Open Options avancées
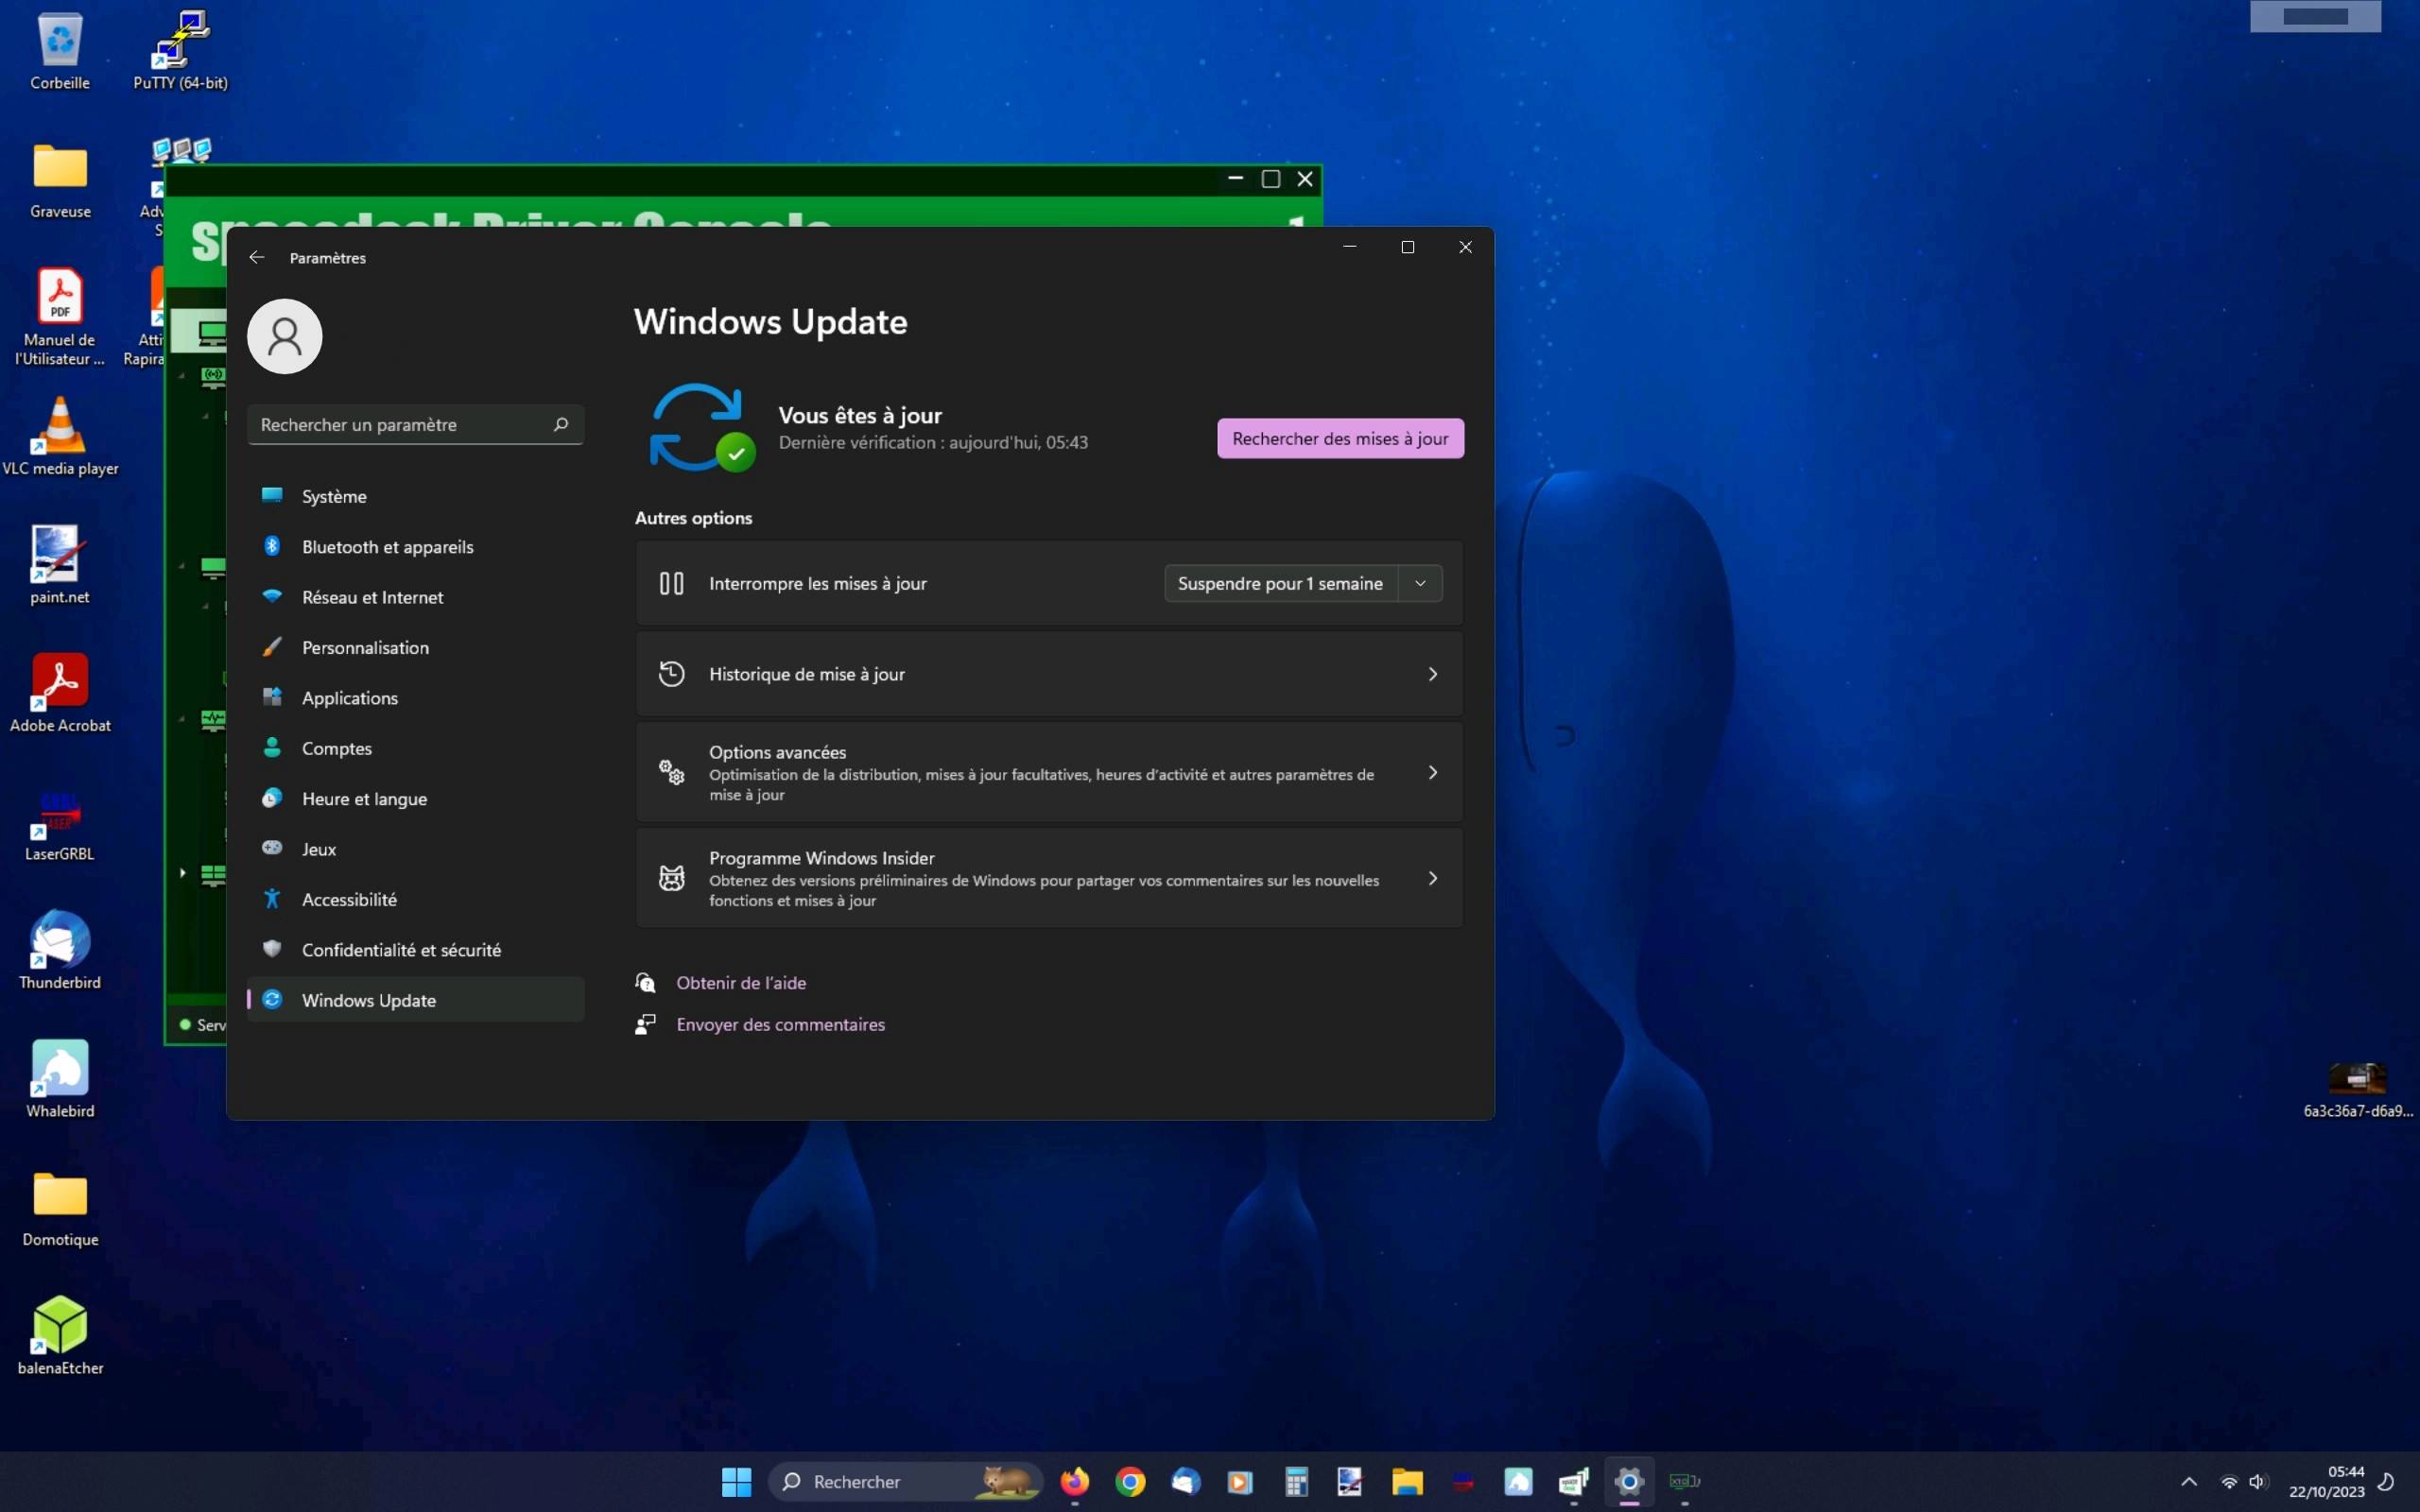The width and height of the screenshot is (2420, 1512). click(1049, 773)
